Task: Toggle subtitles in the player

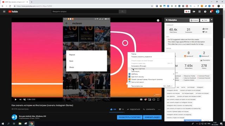Action: tap(141, 99)
